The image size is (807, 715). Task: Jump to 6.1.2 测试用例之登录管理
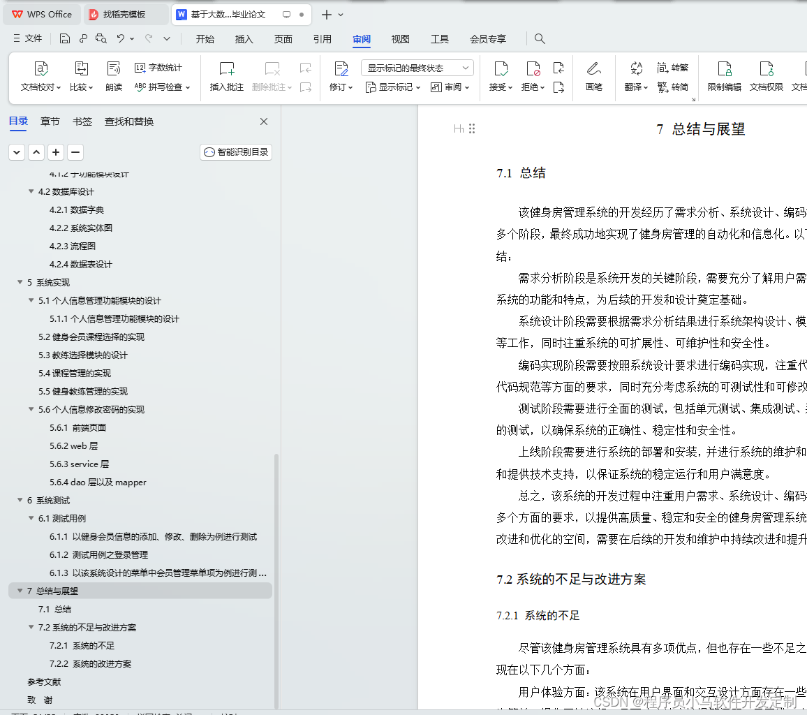pos(99,554)
